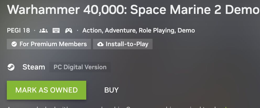Click the partially visible description text

[x=115, y=107]
